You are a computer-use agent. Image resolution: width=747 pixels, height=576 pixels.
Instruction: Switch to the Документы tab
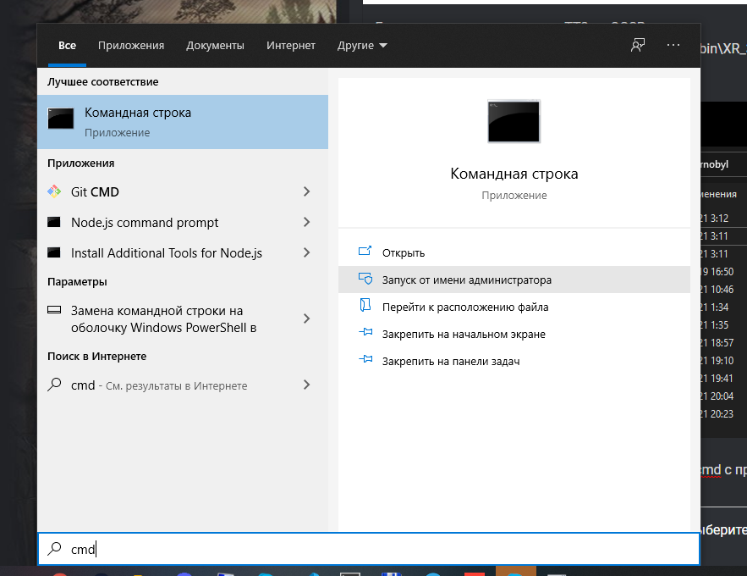tap(215, 45)
